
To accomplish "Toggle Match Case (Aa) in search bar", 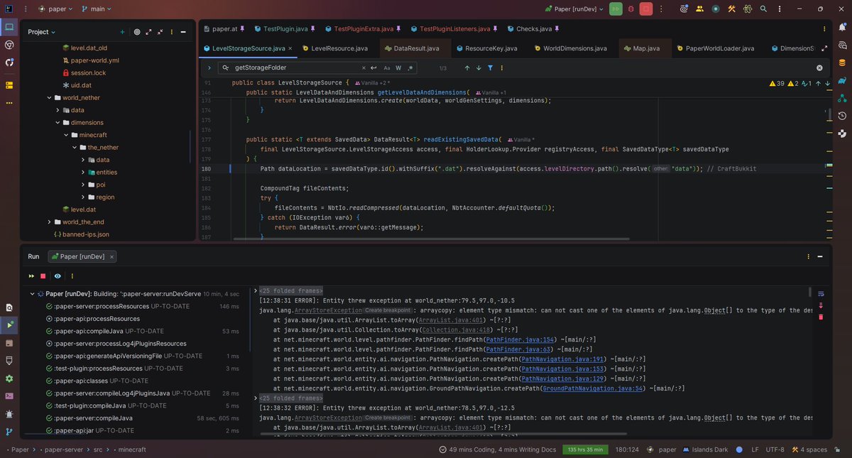I will pos(387,68).
